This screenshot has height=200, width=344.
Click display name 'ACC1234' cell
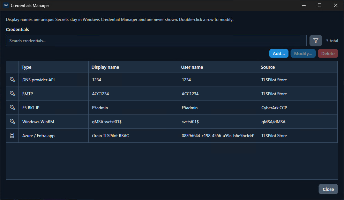click(133, 94)
